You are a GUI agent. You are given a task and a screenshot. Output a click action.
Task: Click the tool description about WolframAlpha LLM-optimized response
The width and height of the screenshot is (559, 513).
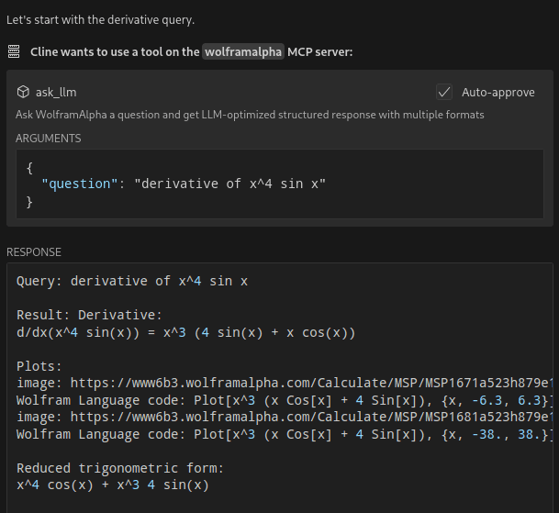tap(250, 115)
